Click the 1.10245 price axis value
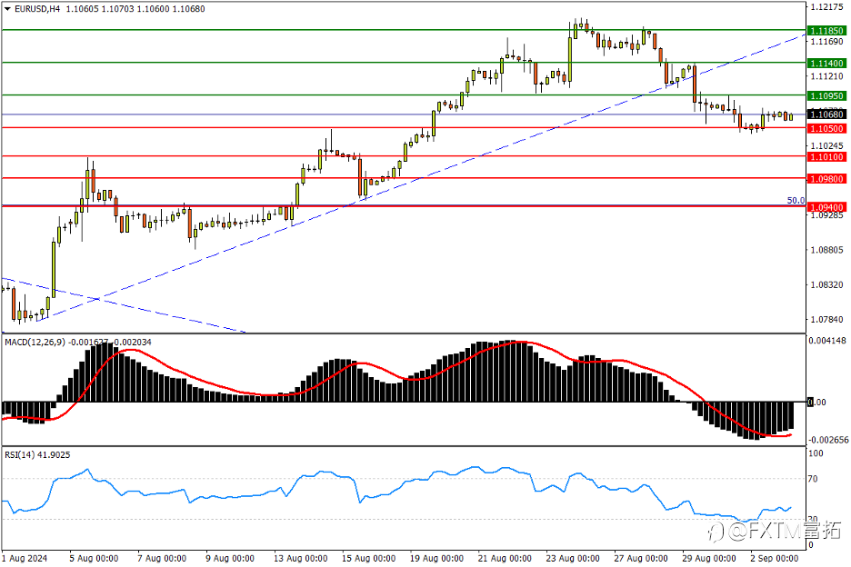This screenshot has height=567, width=851. pos(826,145)
